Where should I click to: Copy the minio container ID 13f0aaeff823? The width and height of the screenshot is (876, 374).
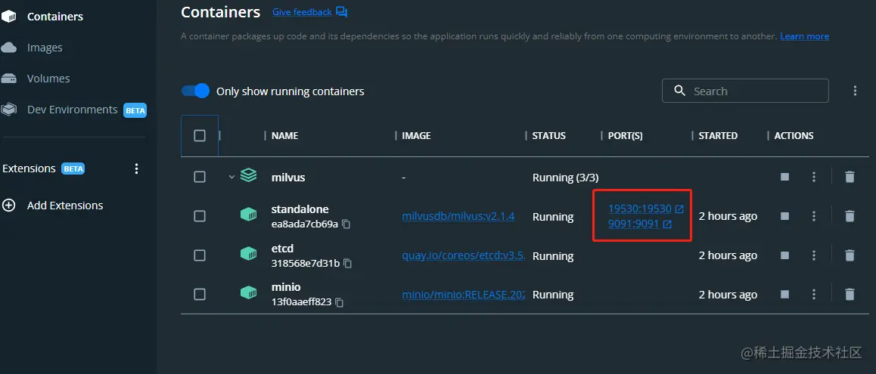coord(339,302)
